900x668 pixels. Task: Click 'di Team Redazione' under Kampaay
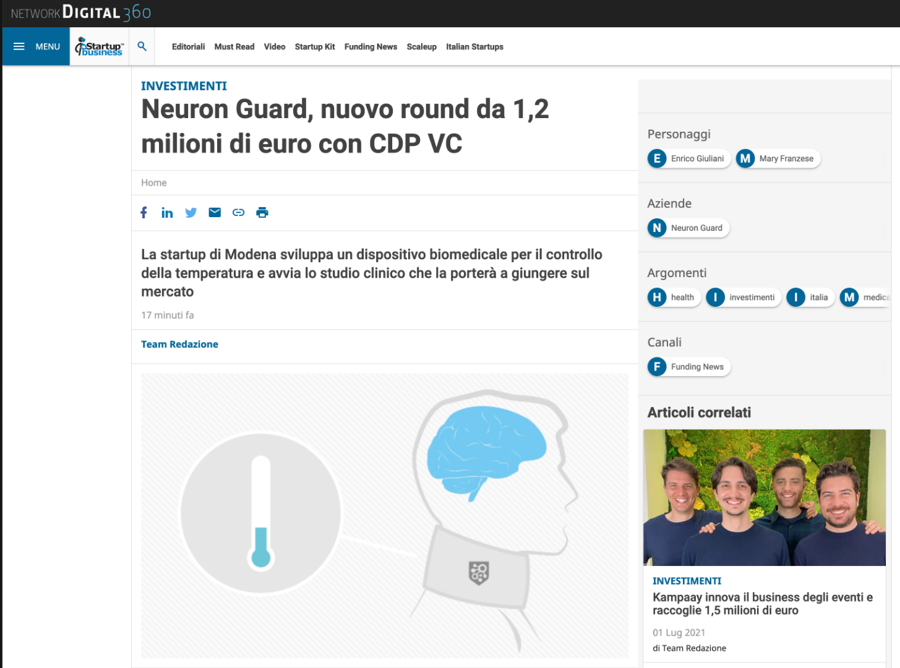click(x=689, y=648)
